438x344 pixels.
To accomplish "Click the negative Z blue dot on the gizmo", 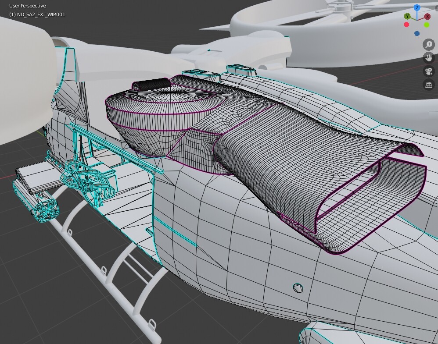I will 417,33.
